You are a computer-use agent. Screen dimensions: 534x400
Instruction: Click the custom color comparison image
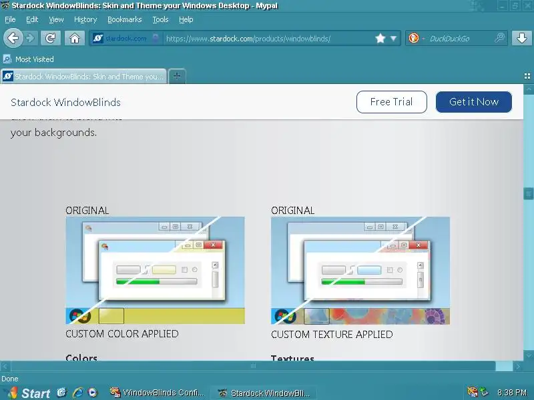(155, 270)
